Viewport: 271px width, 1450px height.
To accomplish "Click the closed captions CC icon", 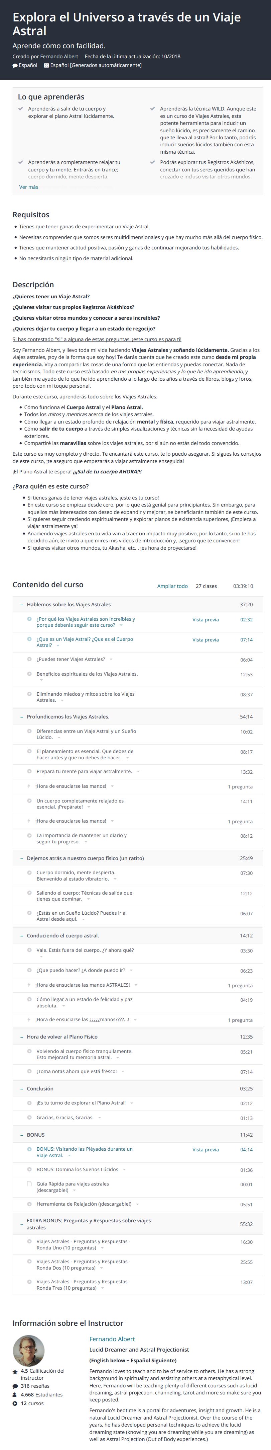I will [x=47, y=65].
